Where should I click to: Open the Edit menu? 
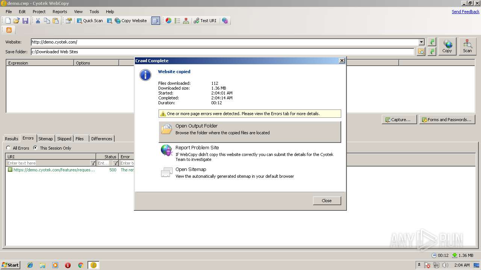[22, 12]
